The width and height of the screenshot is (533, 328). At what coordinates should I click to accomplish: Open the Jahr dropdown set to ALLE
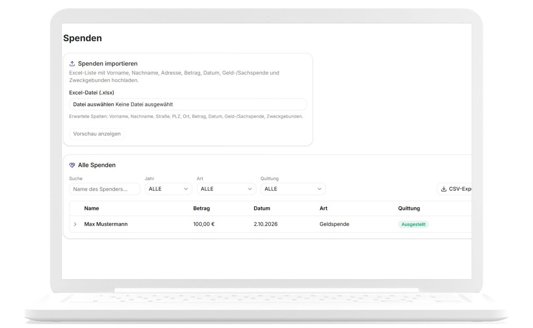coord(169,189)
